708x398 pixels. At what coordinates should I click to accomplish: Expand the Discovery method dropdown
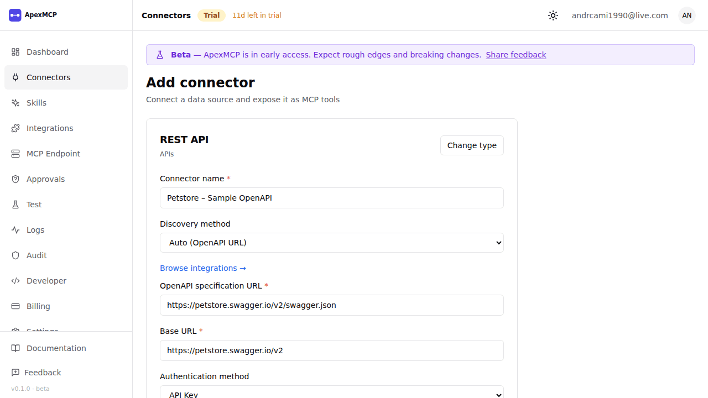click(x=332, y=243)
